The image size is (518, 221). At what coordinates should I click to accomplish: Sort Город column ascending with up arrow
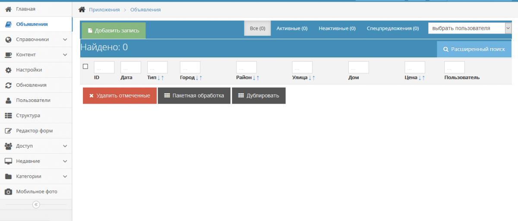[x=201, y=78]
